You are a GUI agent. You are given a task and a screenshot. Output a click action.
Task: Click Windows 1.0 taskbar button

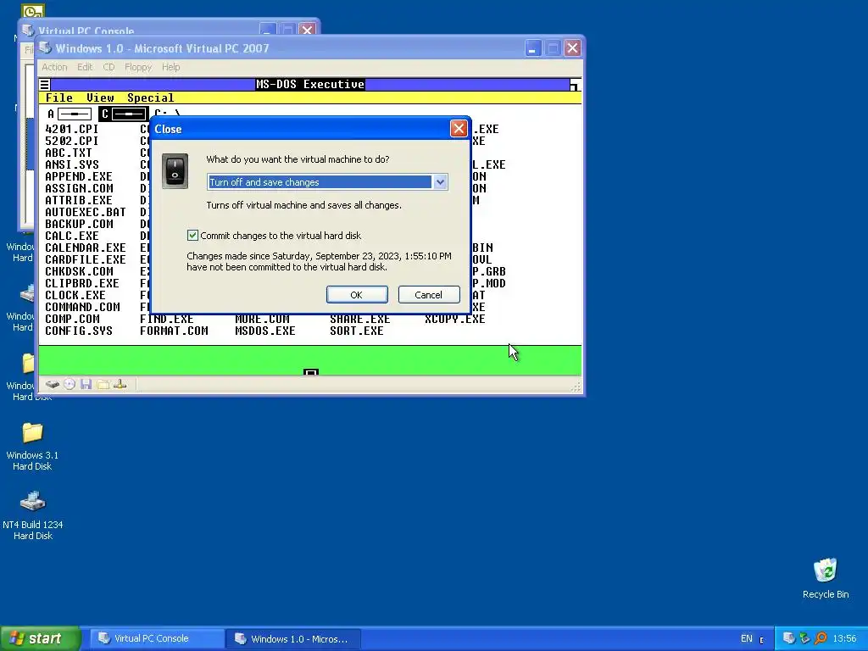click(294, 638)
